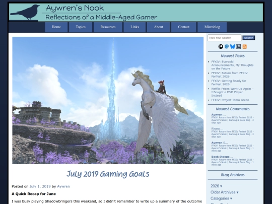Open the Topics menu
Viewport: 272px width, 204px height.
[81, 27]
